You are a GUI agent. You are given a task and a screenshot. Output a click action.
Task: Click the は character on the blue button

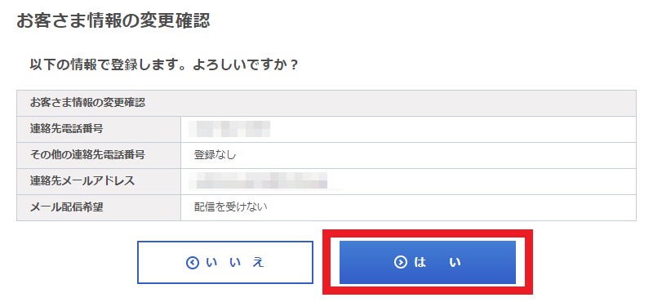420,262
